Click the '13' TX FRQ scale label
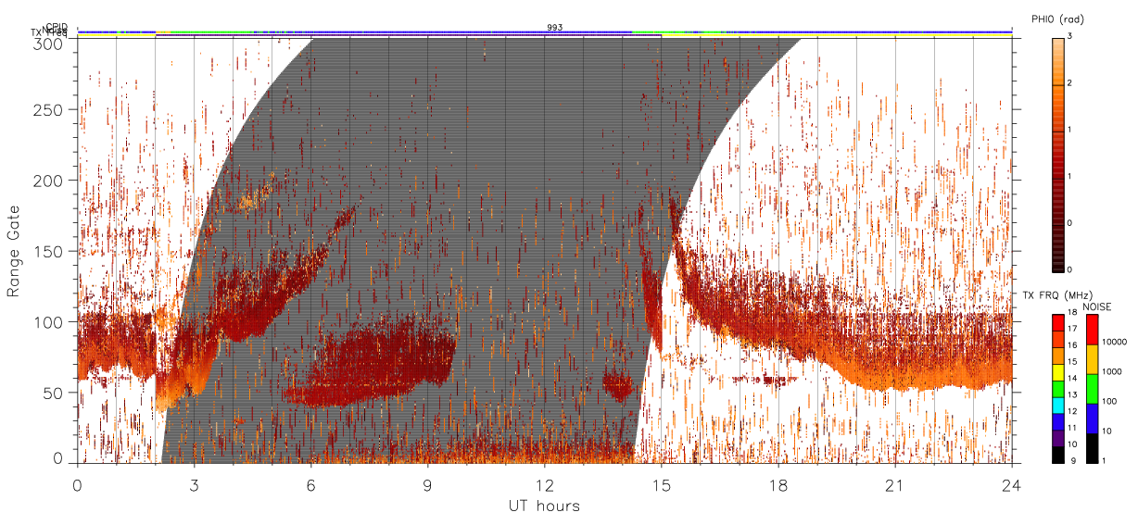The height and width of the screenshot is (525, 1138). [x=1071, y=394]
